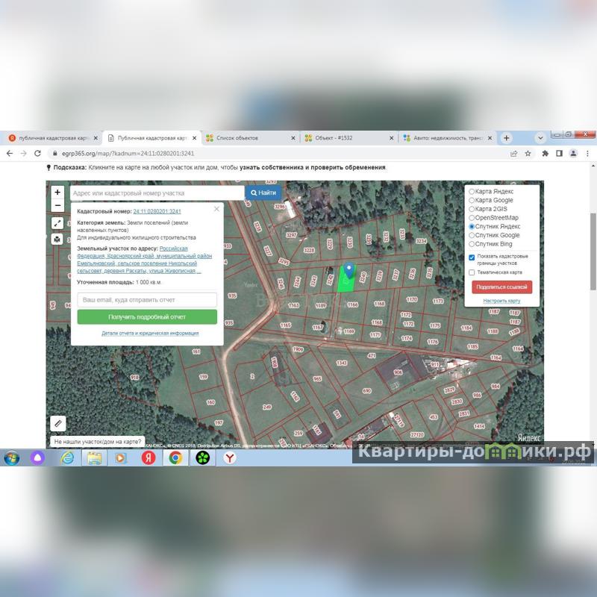Select Карта Google radio option
The width and height of the screenshot is (597, 597).
[472, 200]
